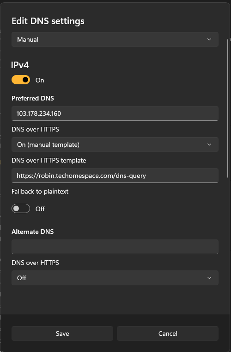231x352 pixels.
Task: Click the IPv4 section heading
Action: [20, 65]
